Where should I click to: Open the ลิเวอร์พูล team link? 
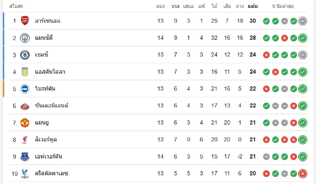click(x=46, y=140)
